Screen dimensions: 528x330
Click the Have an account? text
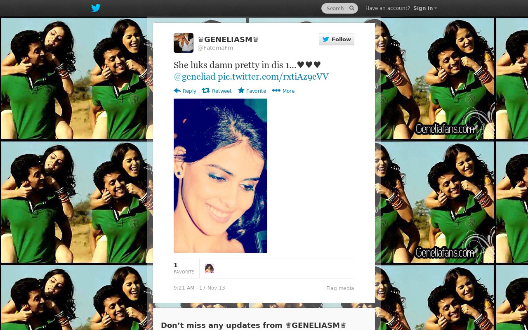[388, 8]
